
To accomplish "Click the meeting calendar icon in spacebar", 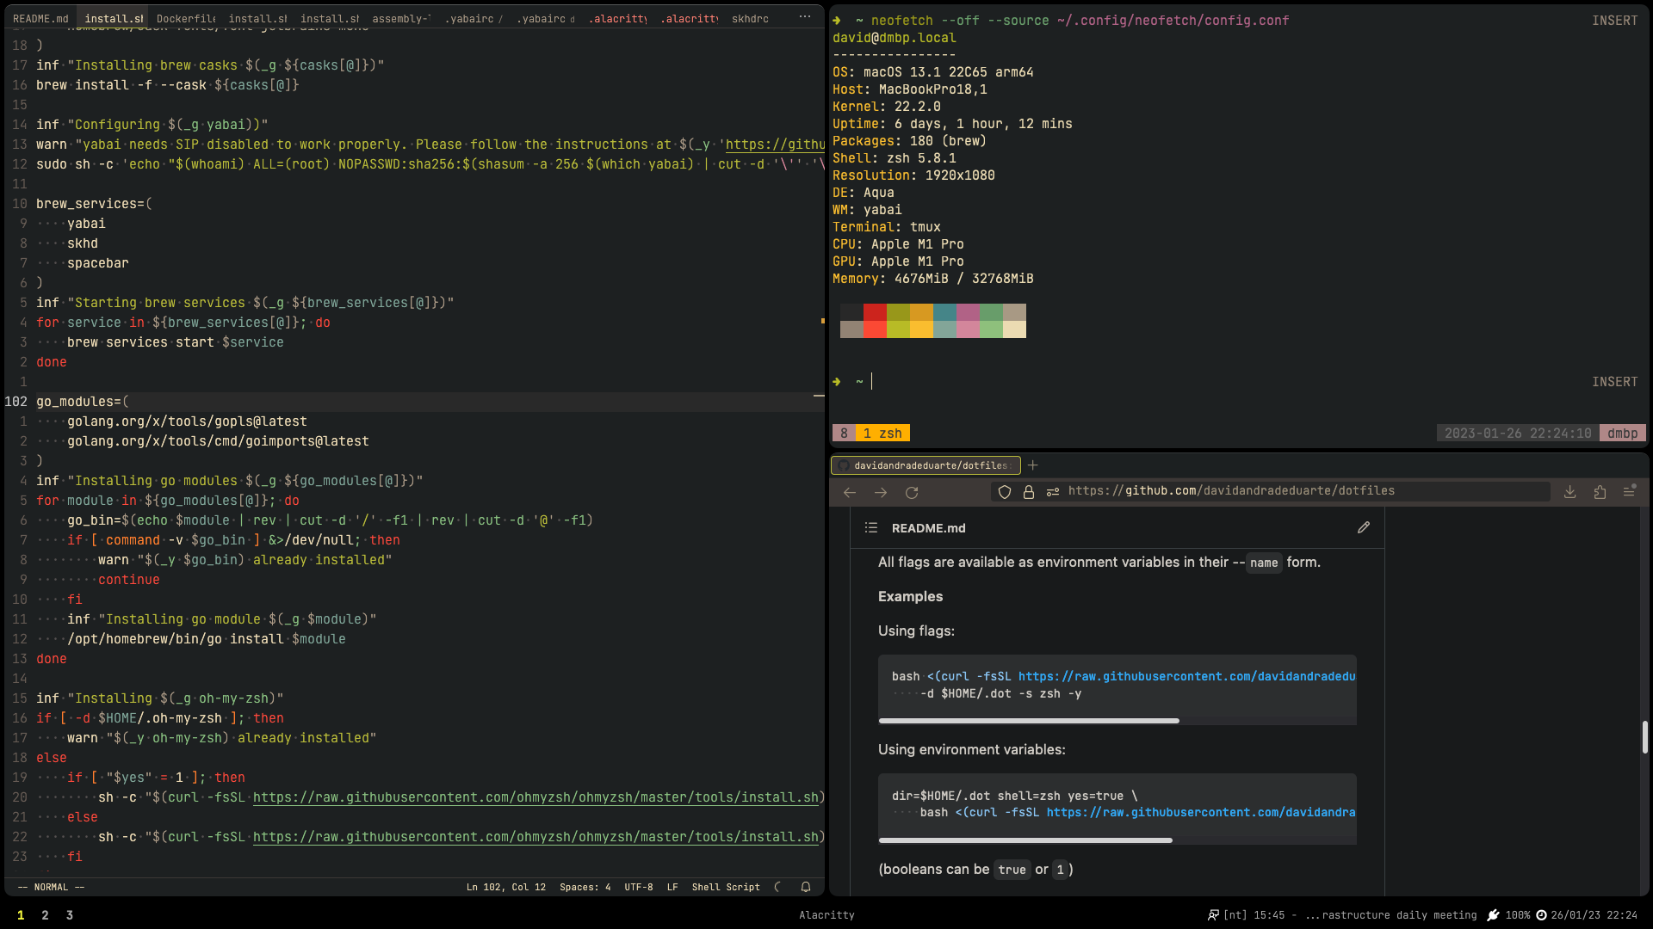I will point(1213,915).
